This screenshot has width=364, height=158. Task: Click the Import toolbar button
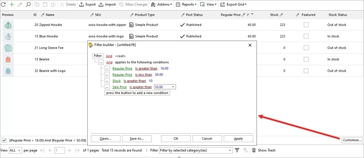click(x=107, y=4)
